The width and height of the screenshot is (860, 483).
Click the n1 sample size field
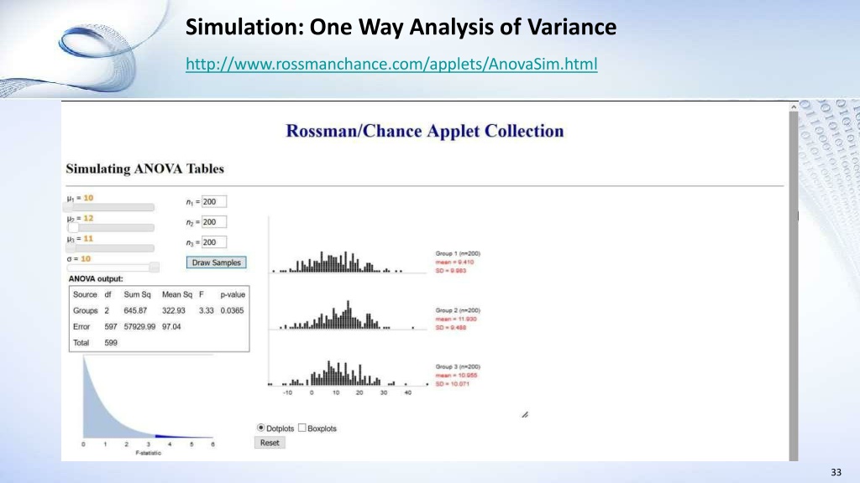click(214, 202)
